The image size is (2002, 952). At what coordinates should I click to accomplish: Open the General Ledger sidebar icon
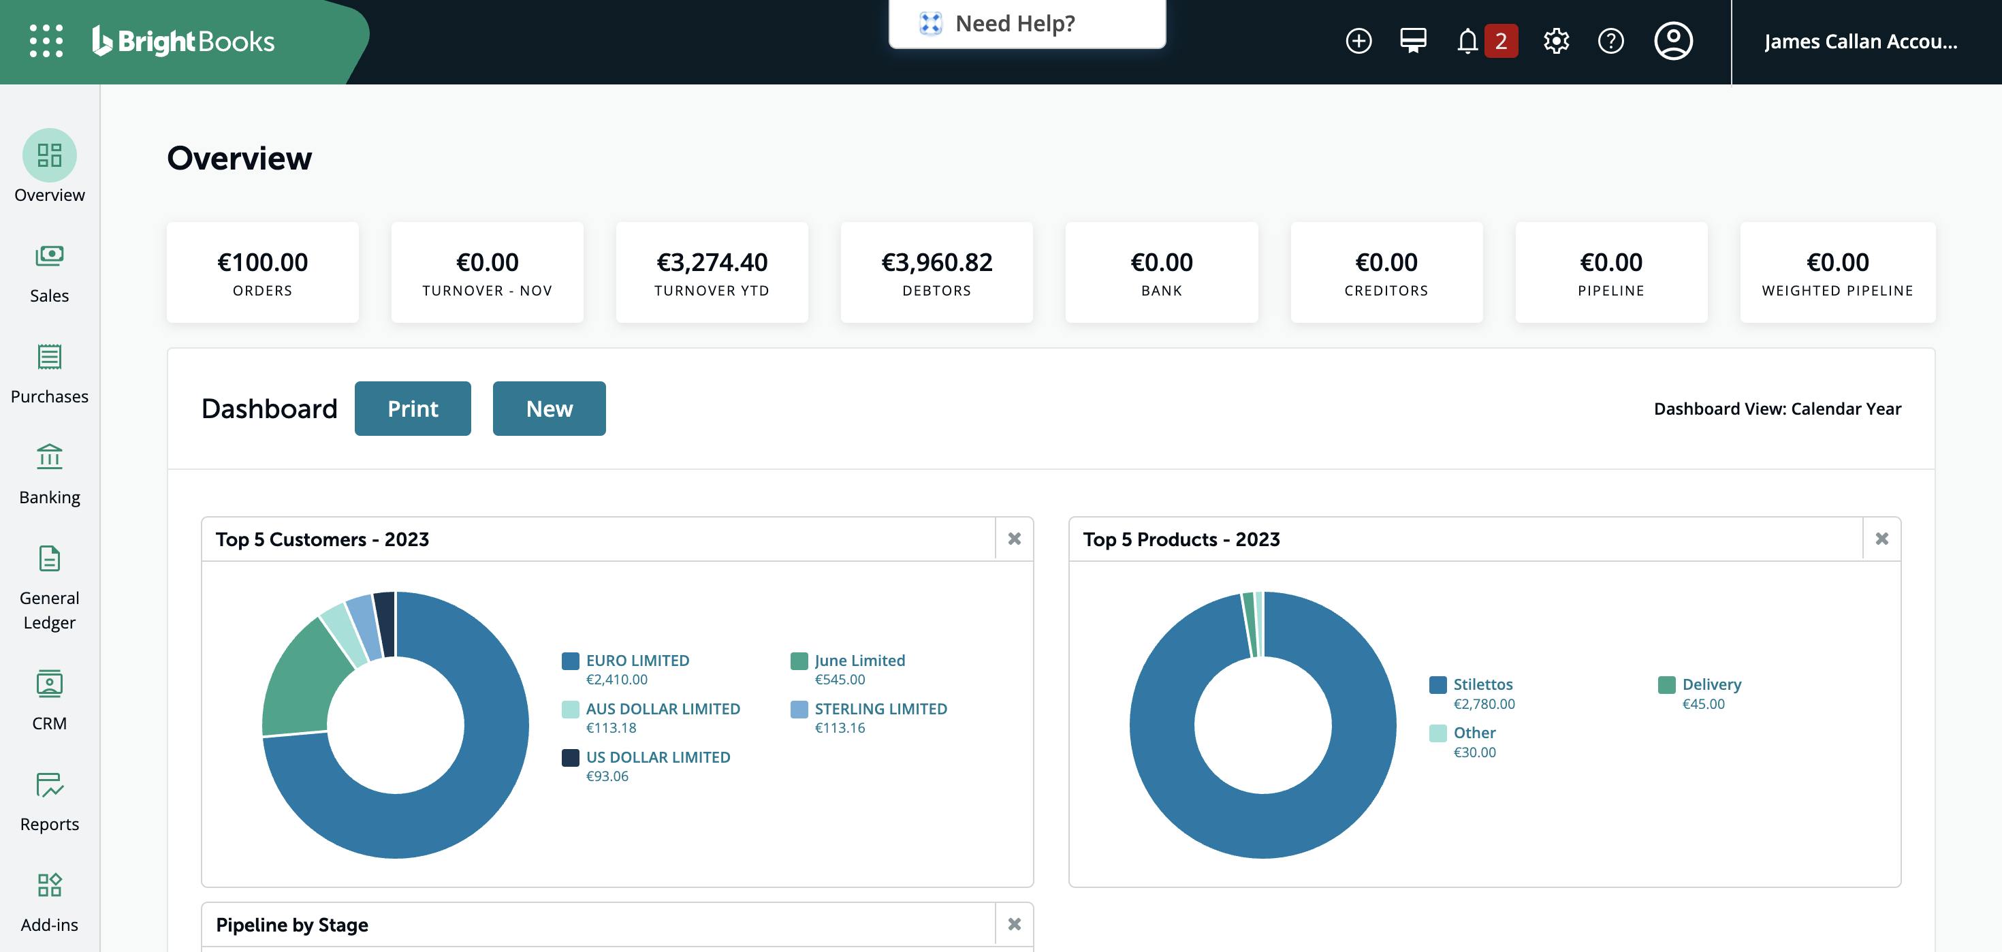click(50, 558)
